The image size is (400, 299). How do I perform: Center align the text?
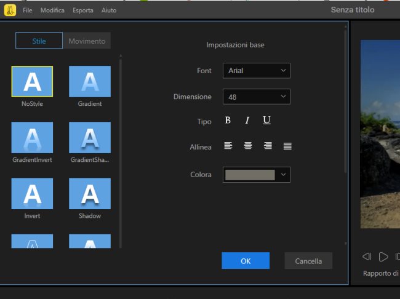click(x=248, y=146)
